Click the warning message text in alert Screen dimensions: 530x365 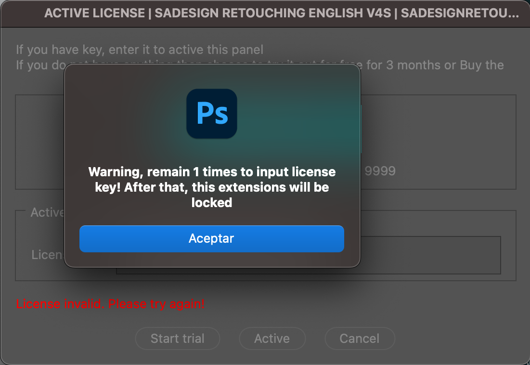click(212, 187)
